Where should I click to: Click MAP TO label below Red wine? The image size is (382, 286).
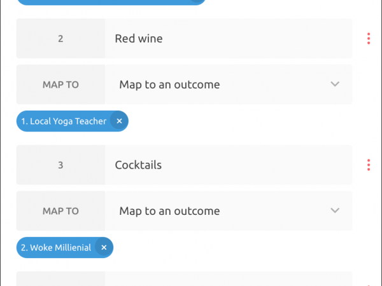point(60,85)
